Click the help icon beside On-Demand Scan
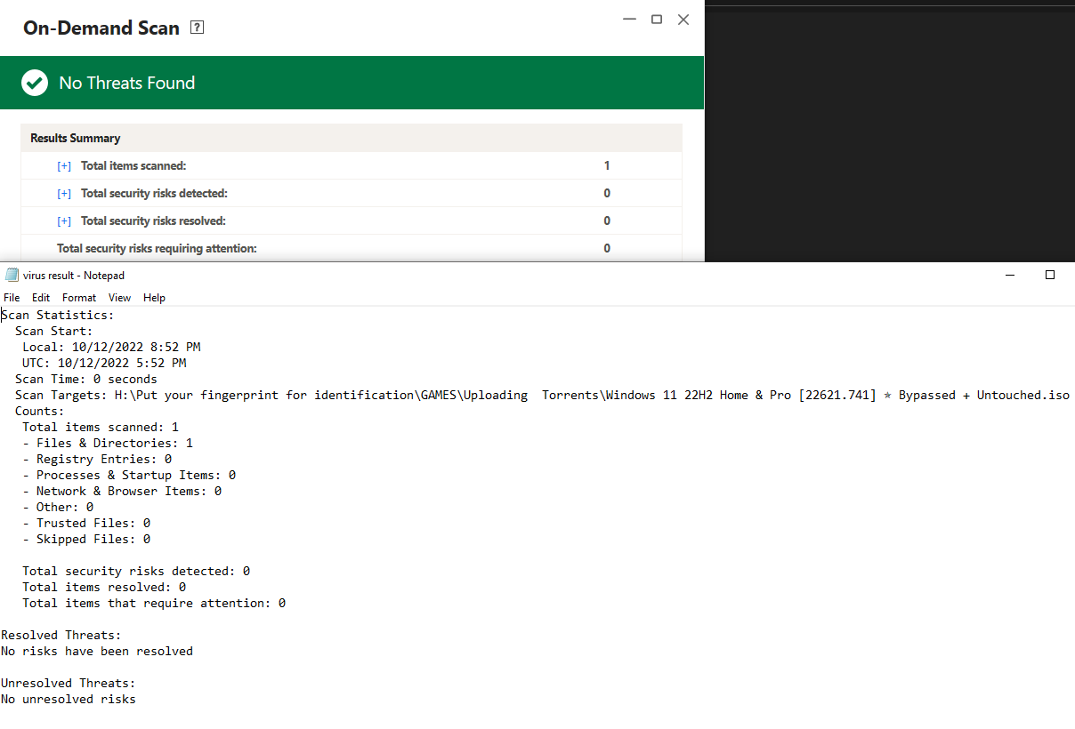This screenshot has width=1075, height=729. coord(198,28)
